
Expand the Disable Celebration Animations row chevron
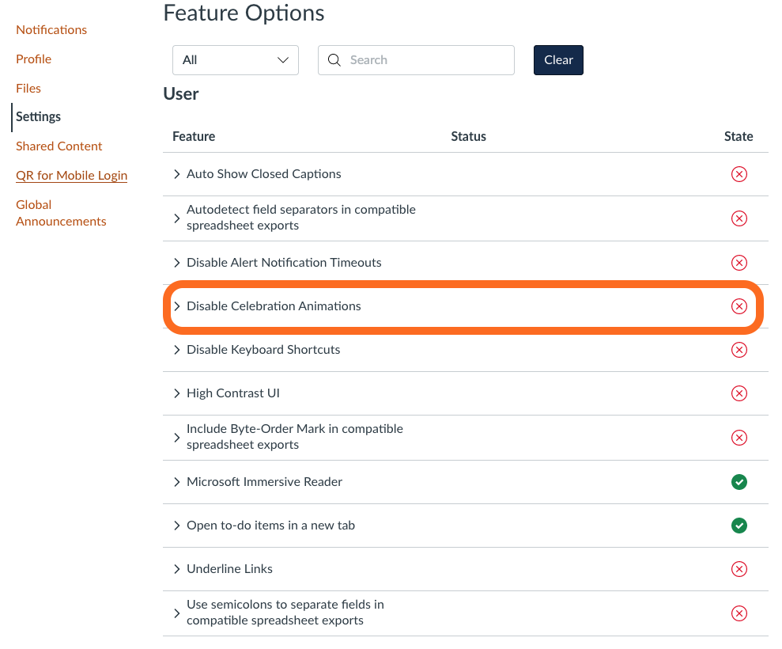click(x=176, y=306)
